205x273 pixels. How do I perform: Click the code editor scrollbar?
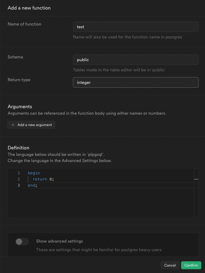tap(196, 179)
